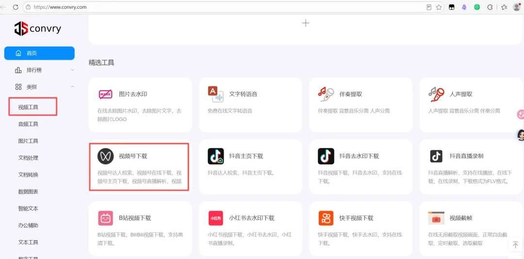
Task: Click the 排行榜 bar chart icon
Action: [18, 70]
